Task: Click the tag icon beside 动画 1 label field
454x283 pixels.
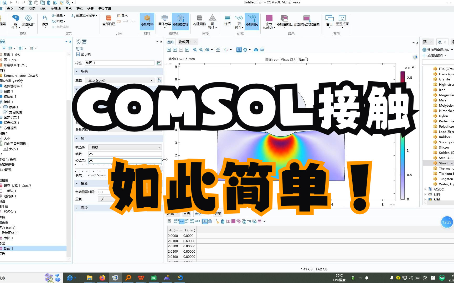Action: tap(159, 63)
